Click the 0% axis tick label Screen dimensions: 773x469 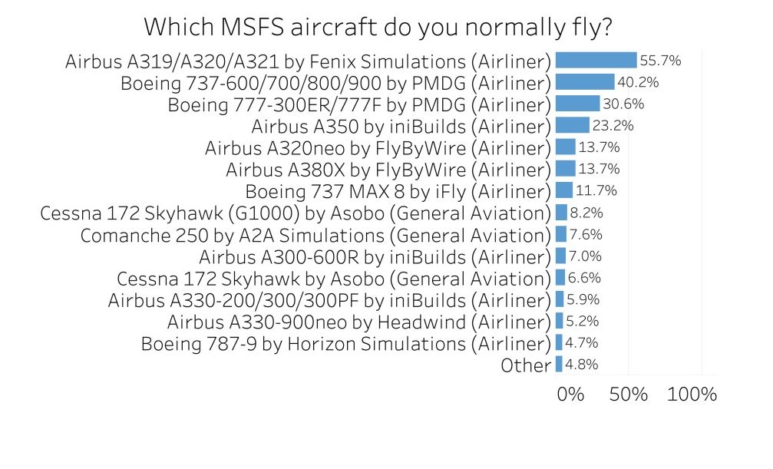click(570, 395)
